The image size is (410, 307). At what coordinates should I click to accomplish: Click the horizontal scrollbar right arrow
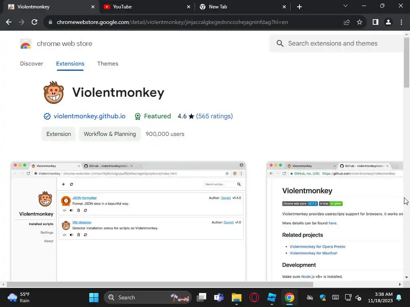[400, 284]
